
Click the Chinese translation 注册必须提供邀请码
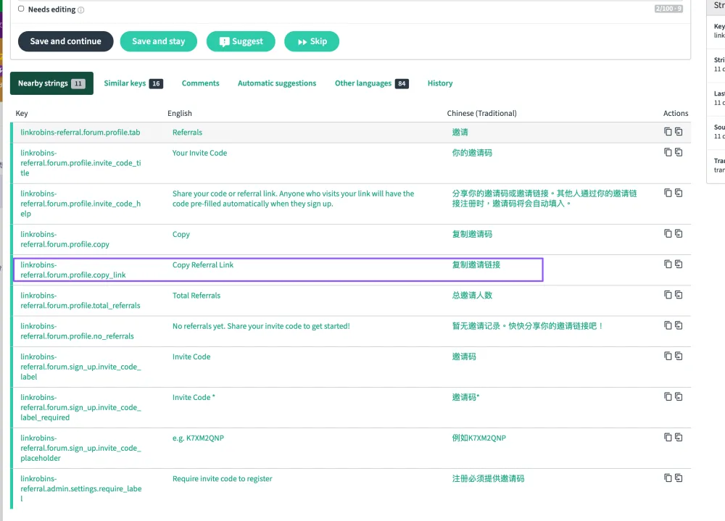pyautogui.click(x=488, y=478)
